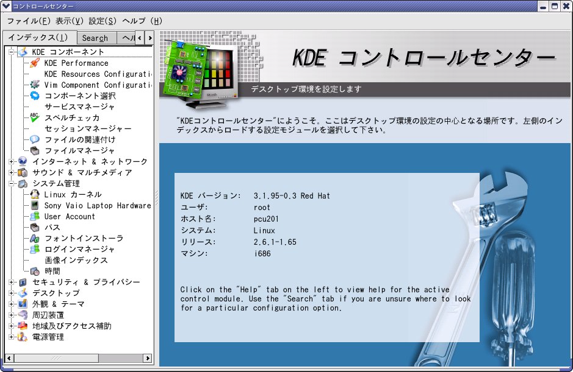This screenshot has height=372, width=573.
Task: Click the release value 2.6.1-1.65
Action: click(x=275, y=242)
